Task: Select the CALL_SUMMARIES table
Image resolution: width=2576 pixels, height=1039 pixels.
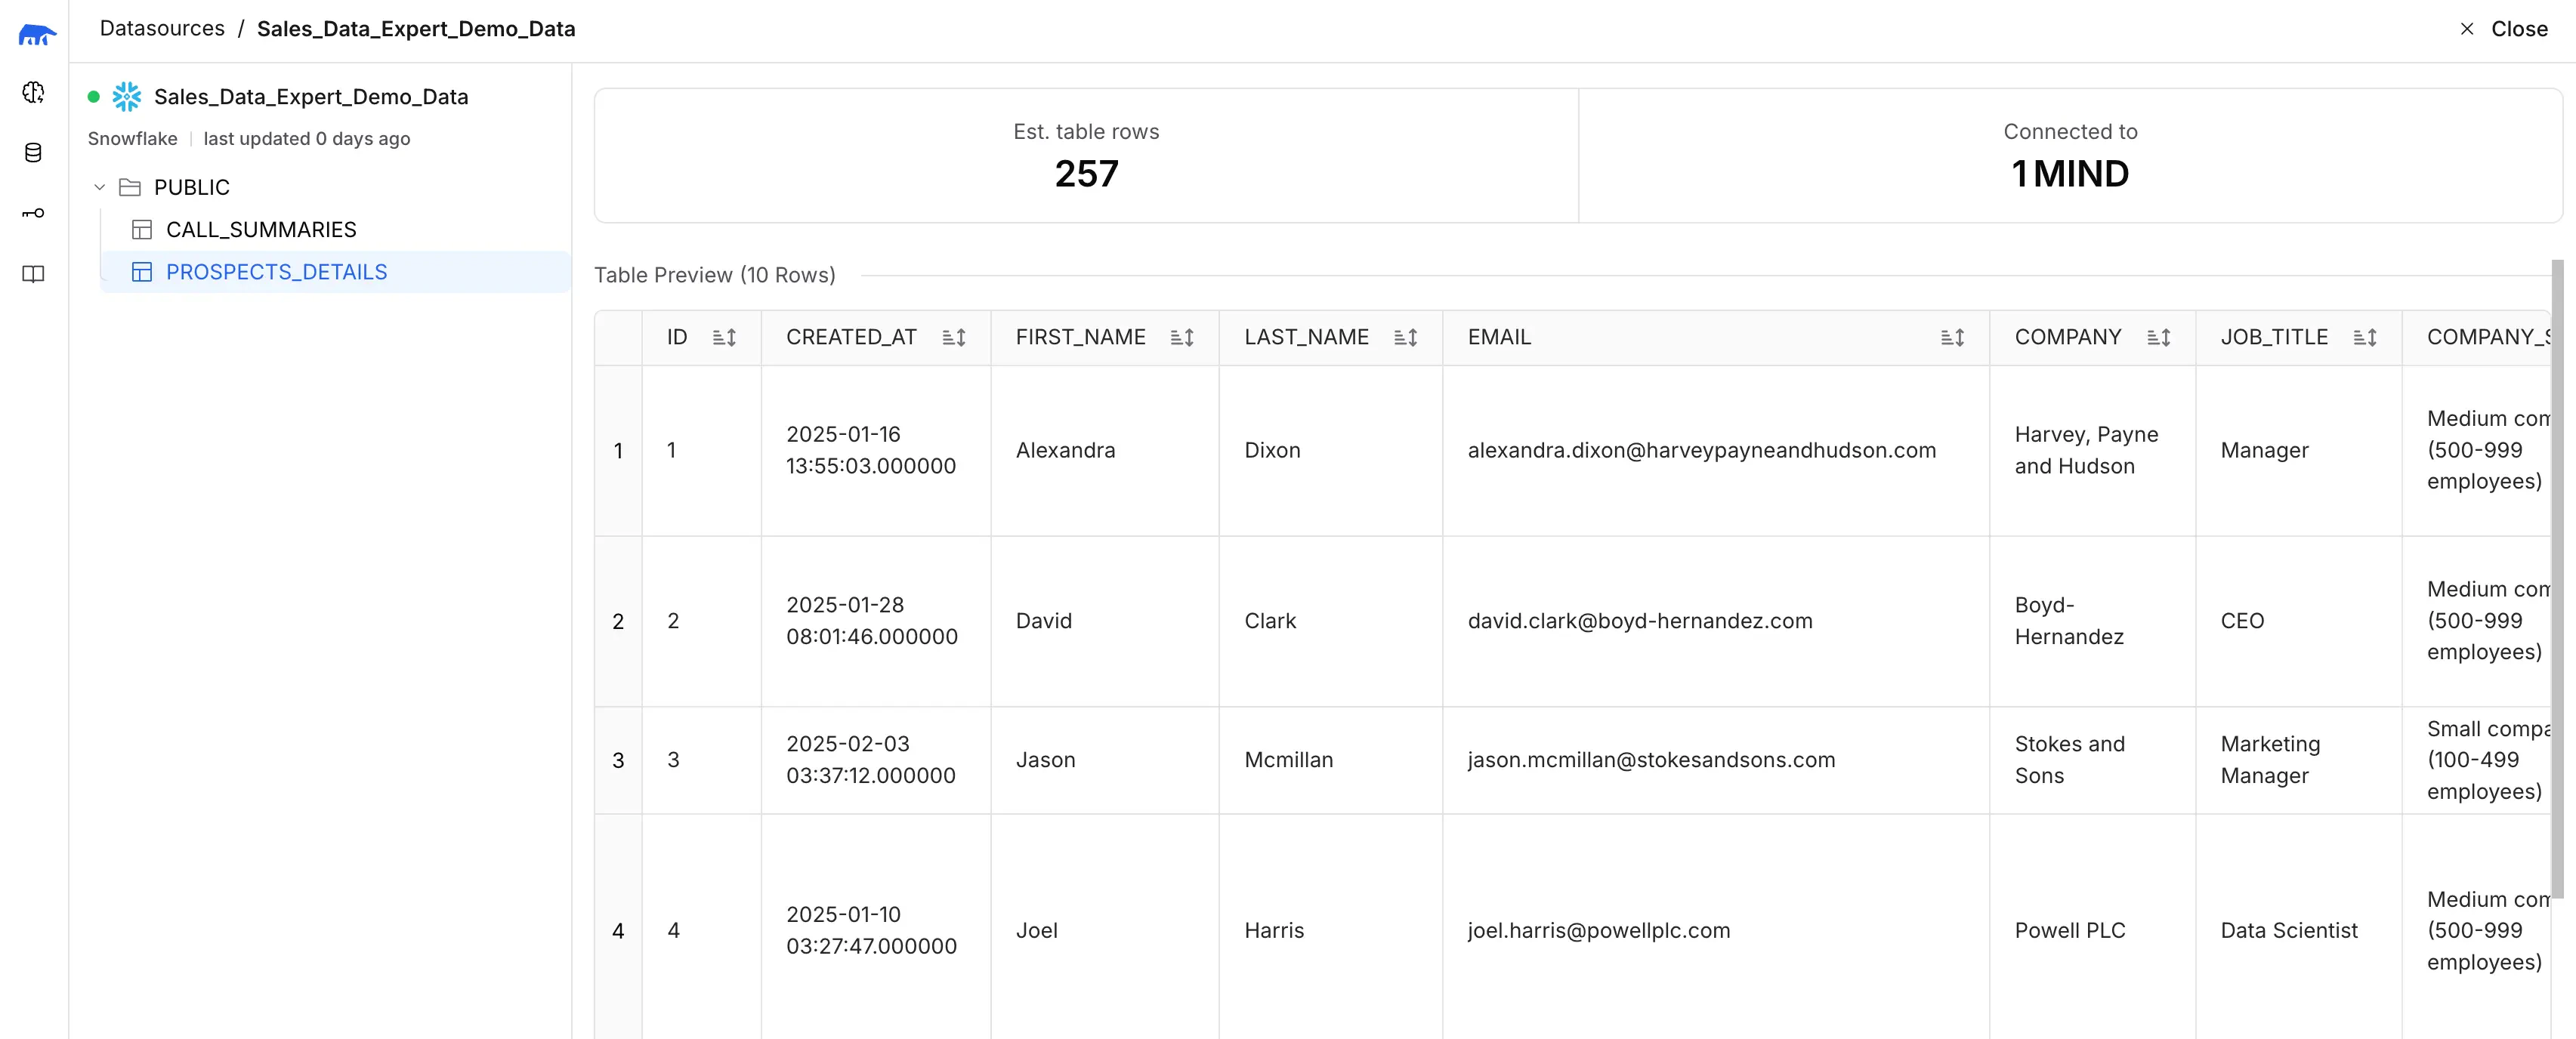Action: (260, 230)
